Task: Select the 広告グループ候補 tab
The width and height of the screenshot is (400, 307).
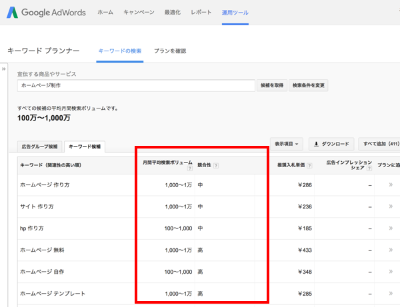Action: click(x=39, y=147)
